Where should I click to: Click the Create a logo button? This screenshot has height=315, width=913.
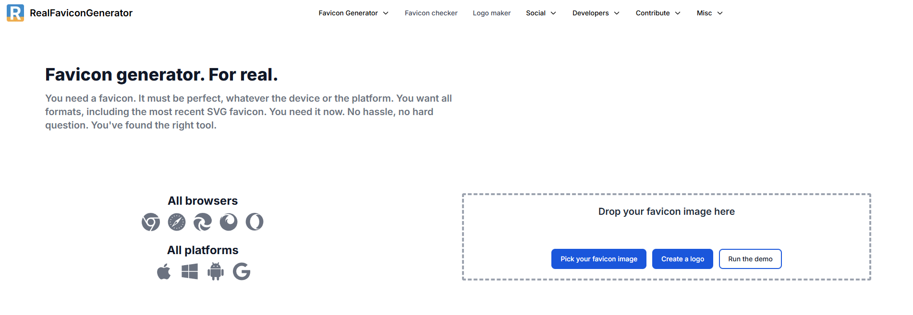tap(682, 259)
